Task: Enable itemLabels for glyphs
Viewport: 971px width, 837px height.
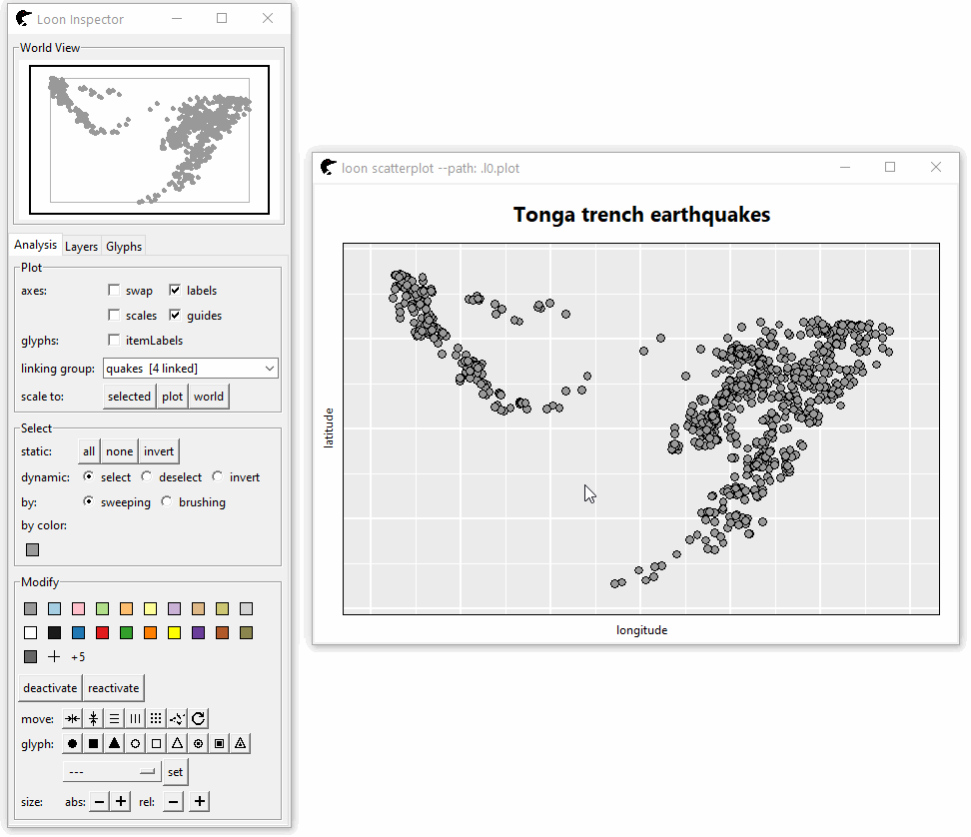Action: point(114,341)
